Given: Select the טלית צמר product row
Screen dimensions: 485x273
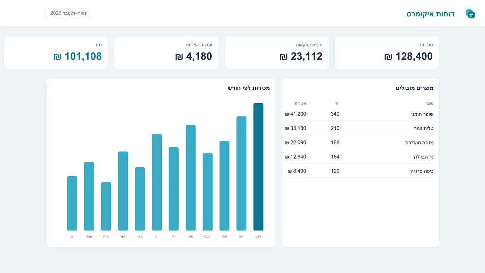Looking at the screenshot, I should tap(359, 128).
